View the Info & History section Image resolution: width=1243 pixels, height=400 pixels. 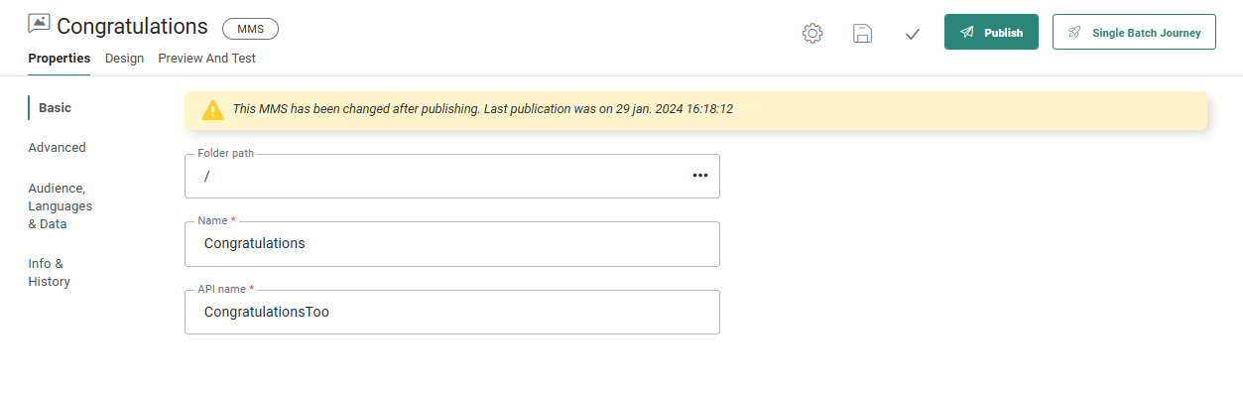[49, 272]
